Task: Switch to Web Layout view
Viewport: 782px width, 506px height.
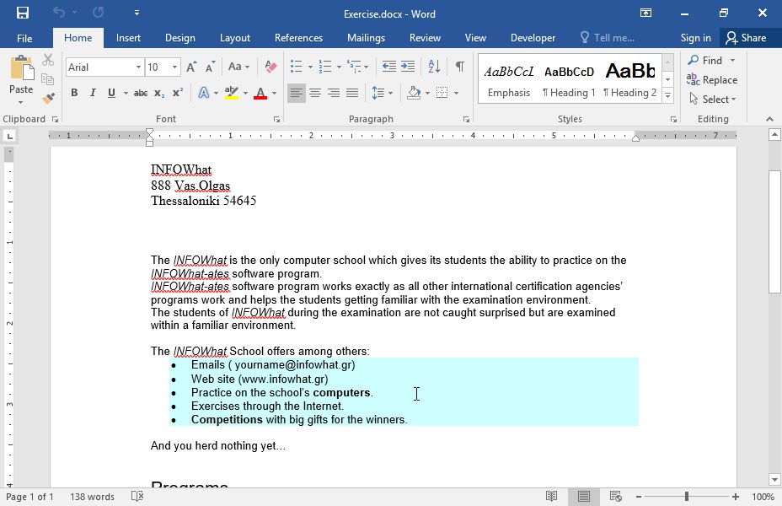Action: 615,496
